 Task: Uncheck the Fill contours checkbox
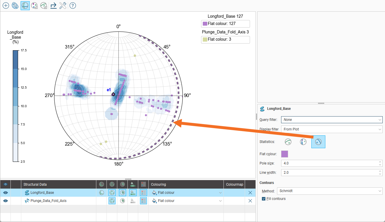pos(264,199)
